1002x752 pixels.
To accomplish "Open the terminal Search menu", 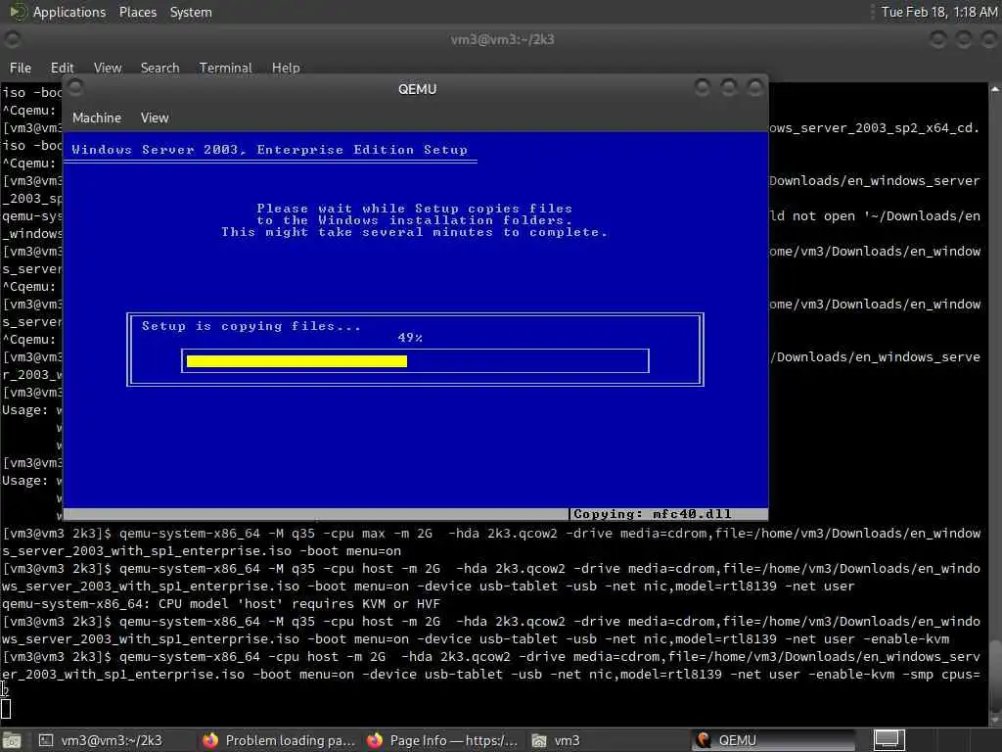I will tap(159, 68).
